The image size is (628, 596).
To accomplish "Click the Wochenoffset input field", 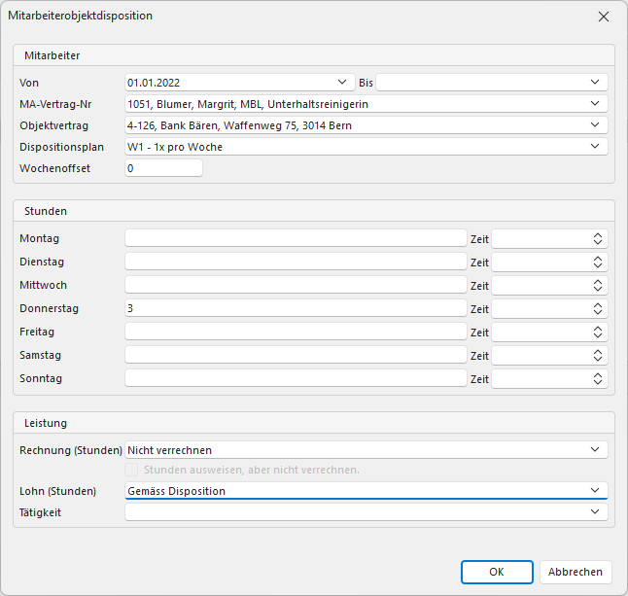I will [163, 168].
